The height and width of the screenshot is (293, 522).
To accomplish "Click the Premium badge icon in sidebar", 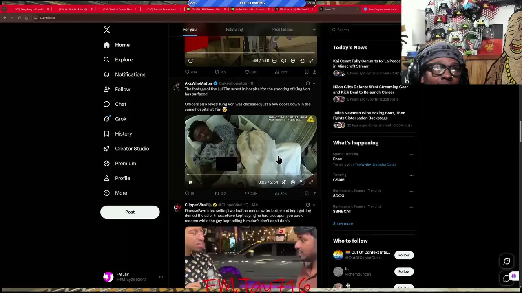I will tap(106, 163).
